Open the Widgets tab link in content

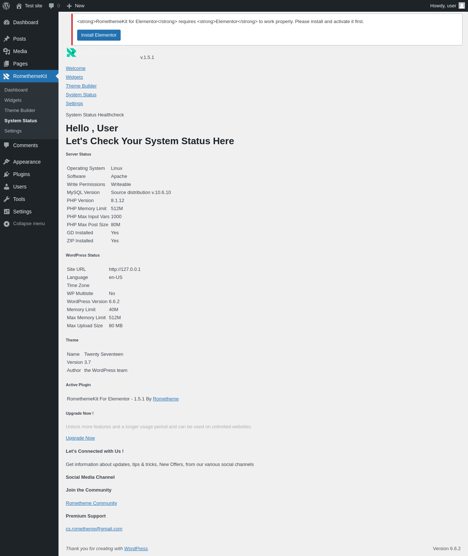point(74,77)
